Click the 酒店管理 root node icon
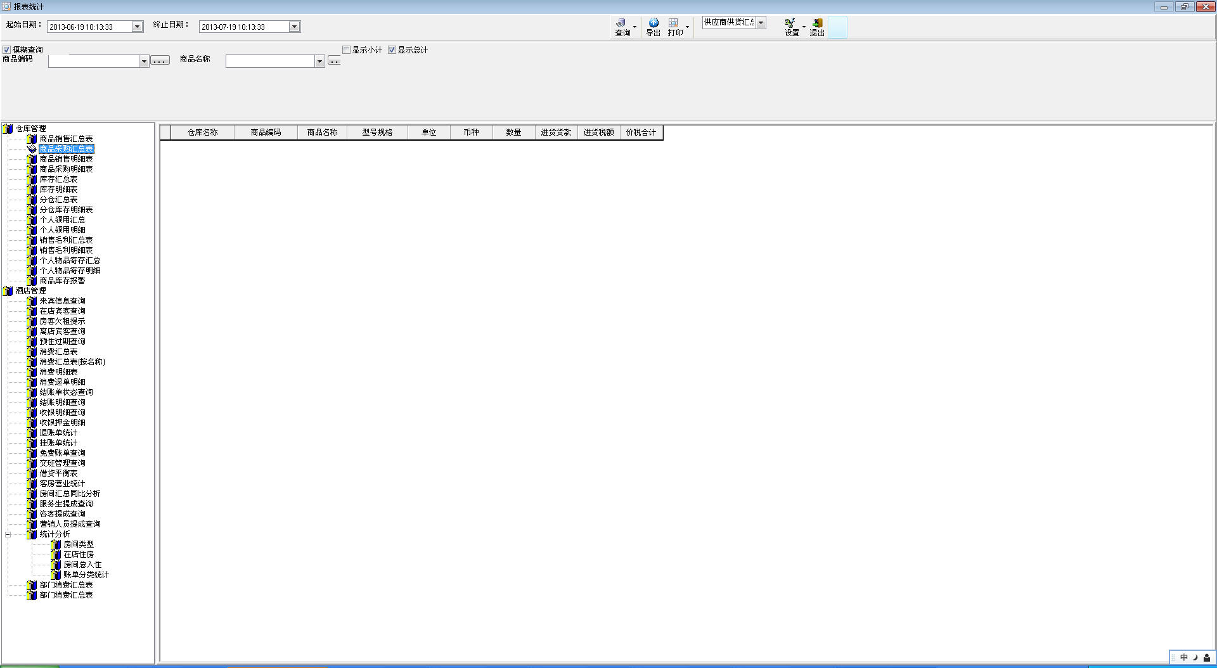 8,291
